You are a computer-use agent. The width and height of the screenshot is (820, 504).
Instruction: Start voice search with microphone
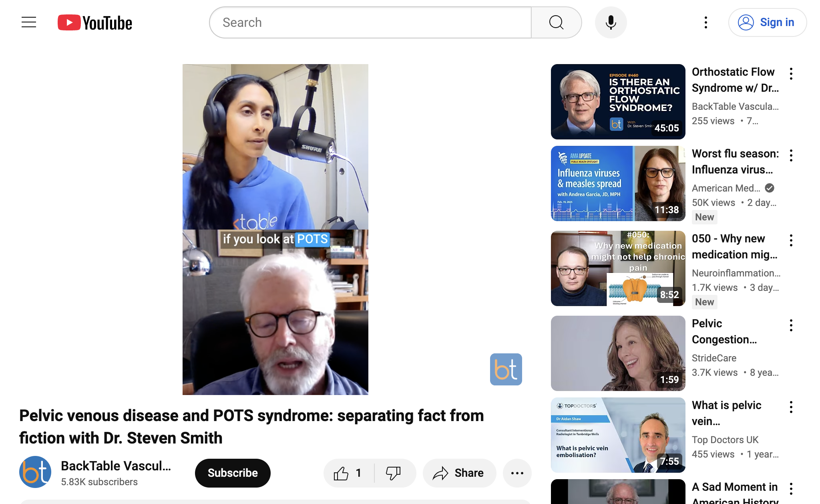click(611, 22)
